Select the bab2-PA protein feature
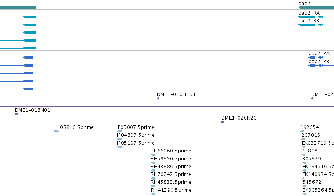334x196 pixels. pos(321,58)
